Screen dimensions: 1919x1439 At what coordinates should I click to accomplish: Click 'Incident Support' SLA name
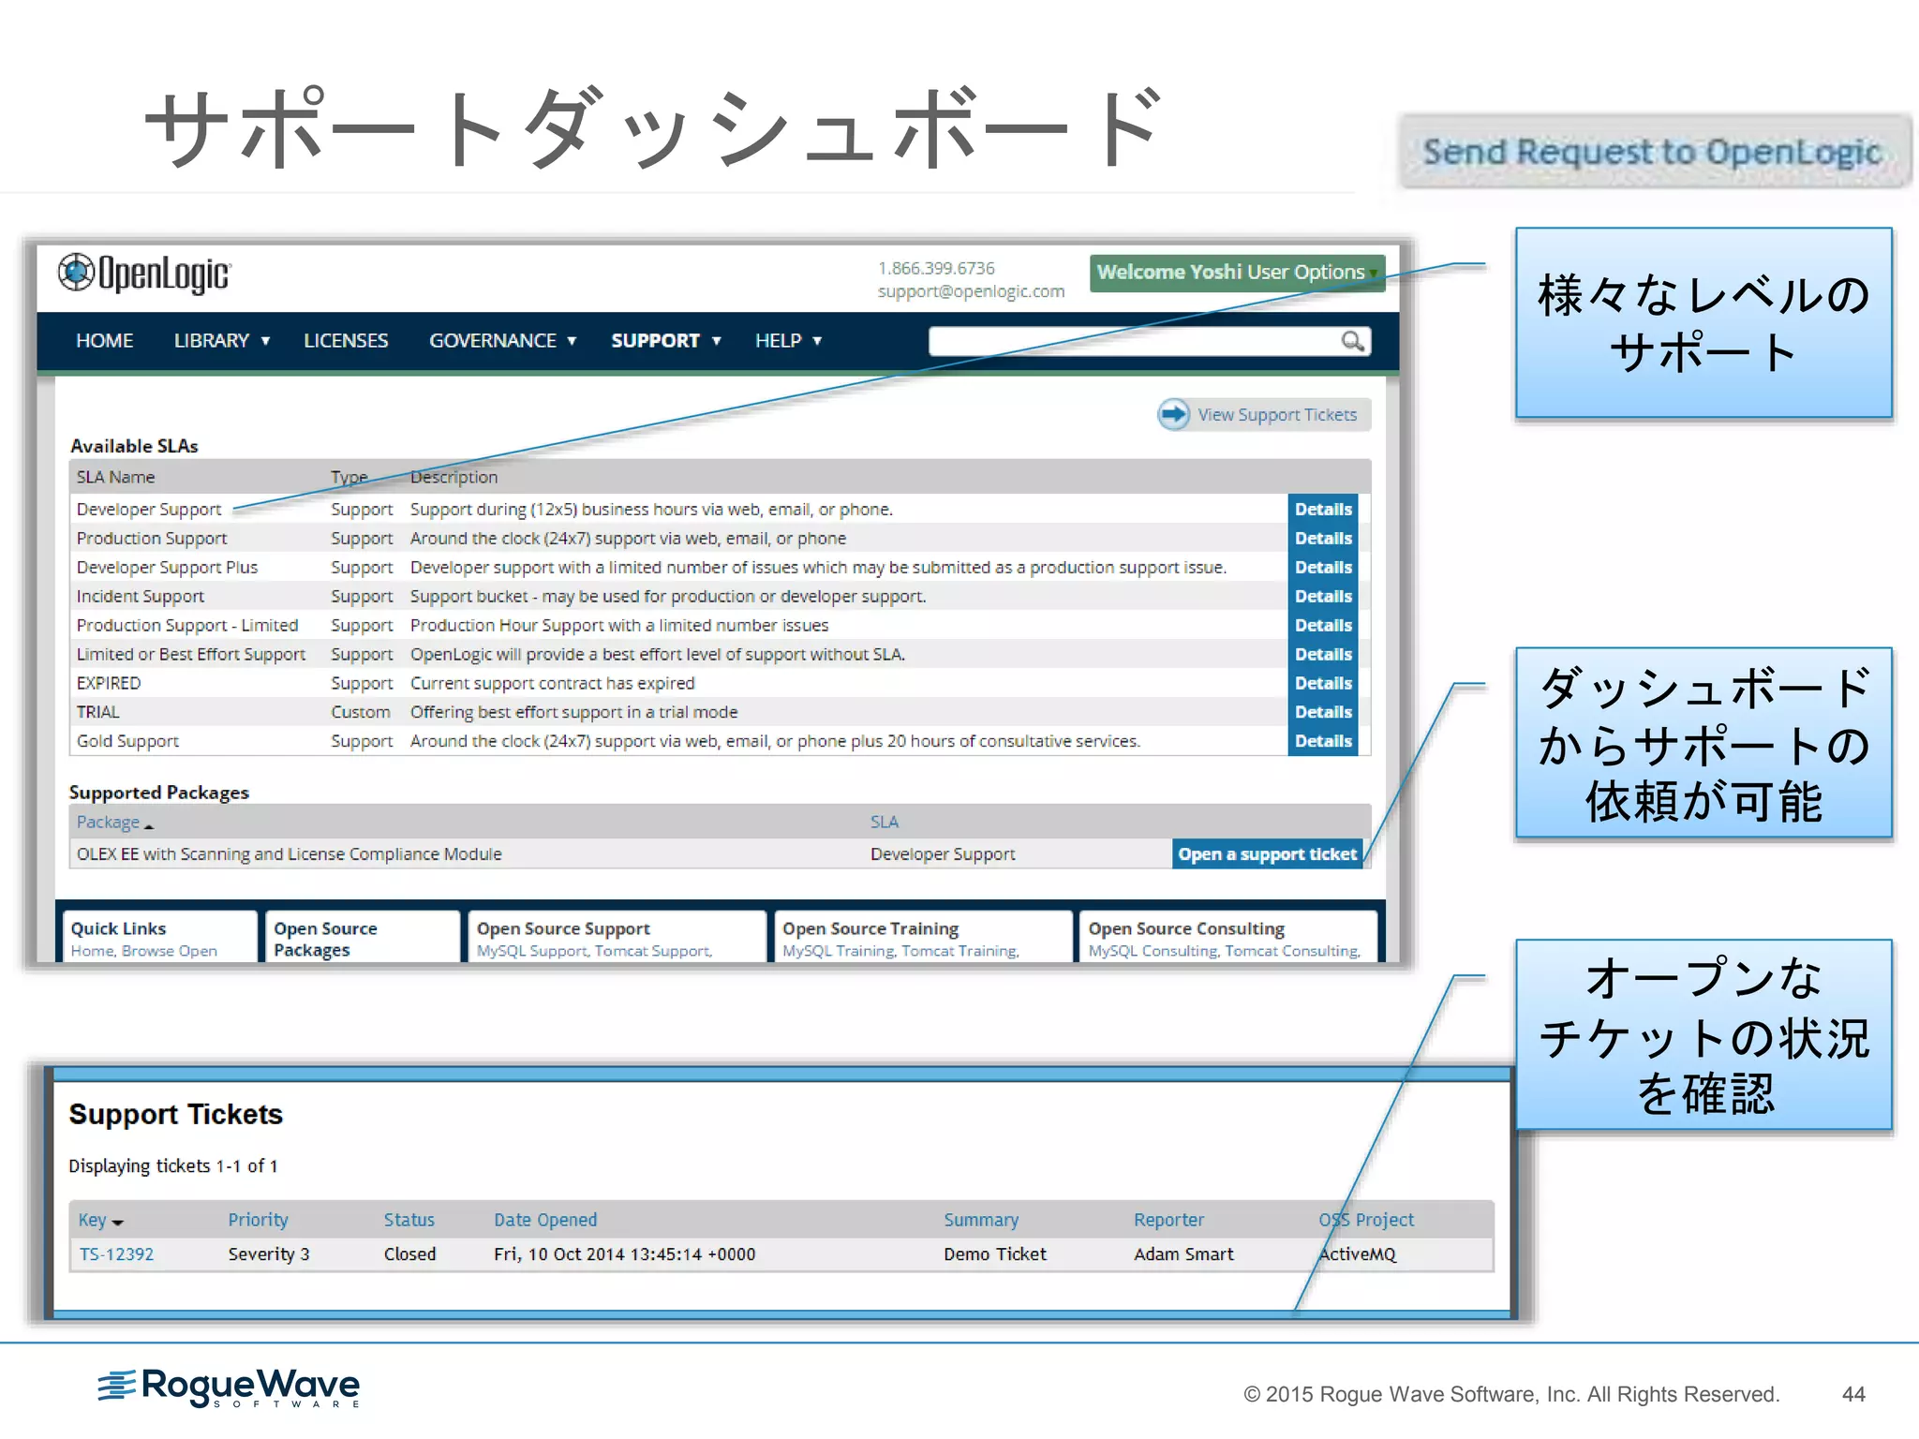(140, 597)
